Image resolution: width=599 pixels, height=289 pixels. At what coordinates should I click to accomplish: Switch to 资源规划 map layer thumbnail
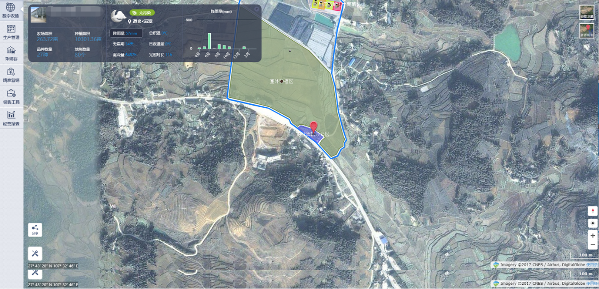587,31
